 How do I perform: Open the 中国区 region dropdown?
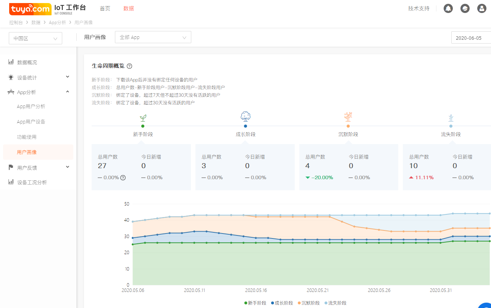35,38
